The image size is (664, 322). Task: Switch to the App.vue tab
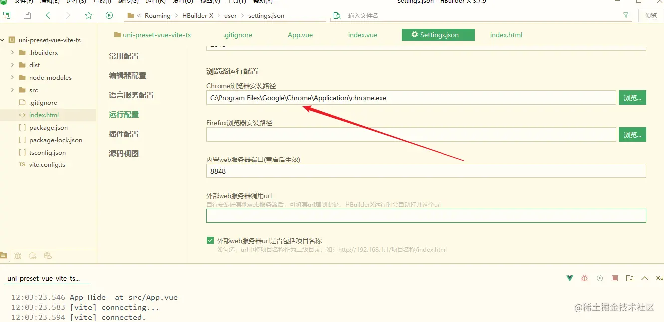300,35
